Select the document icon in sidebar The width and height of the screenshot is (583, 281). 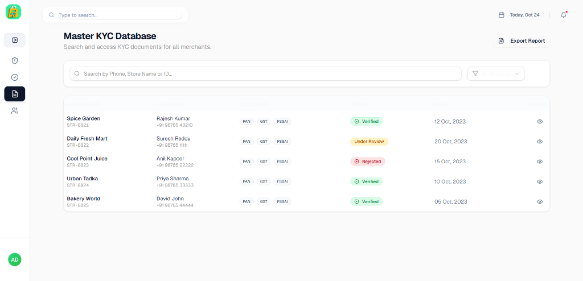[15, 94]
